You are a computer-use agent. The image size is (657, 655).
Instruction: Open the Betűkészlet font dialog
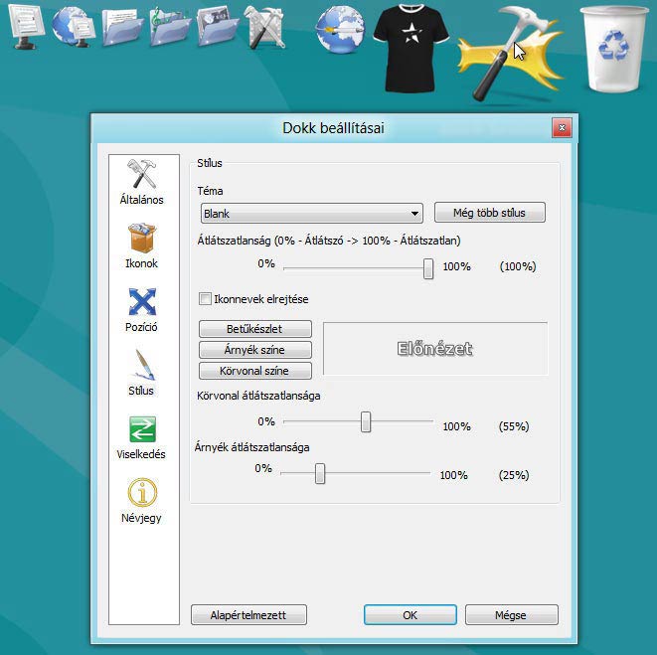pos(255,329)
